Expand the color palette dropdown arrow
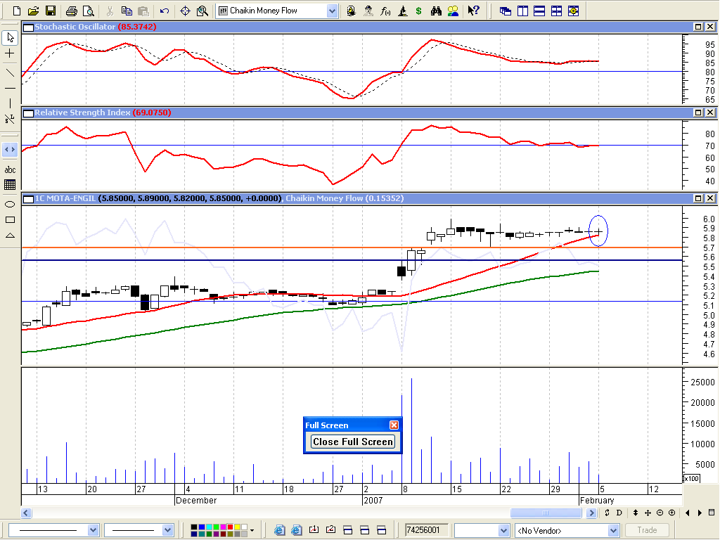Viewport: 720px width, 540px height. tap(252, 530)
